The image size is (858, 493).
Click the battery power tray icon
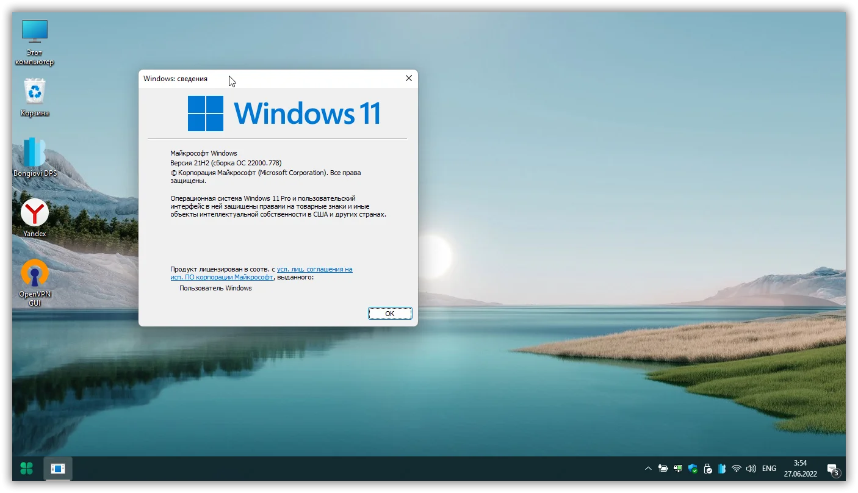pos(663,469)
